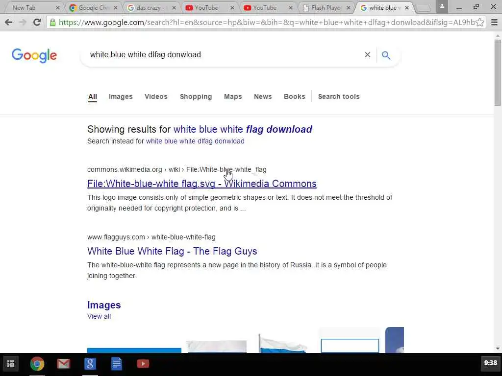
Task: Close the first YouTube tab
Action: [x=232, y=8]
